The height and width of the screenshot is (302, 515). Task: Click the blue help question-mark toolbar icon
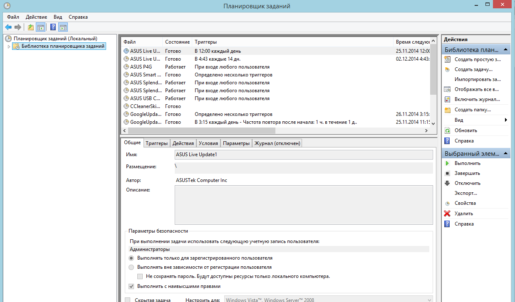53,27
